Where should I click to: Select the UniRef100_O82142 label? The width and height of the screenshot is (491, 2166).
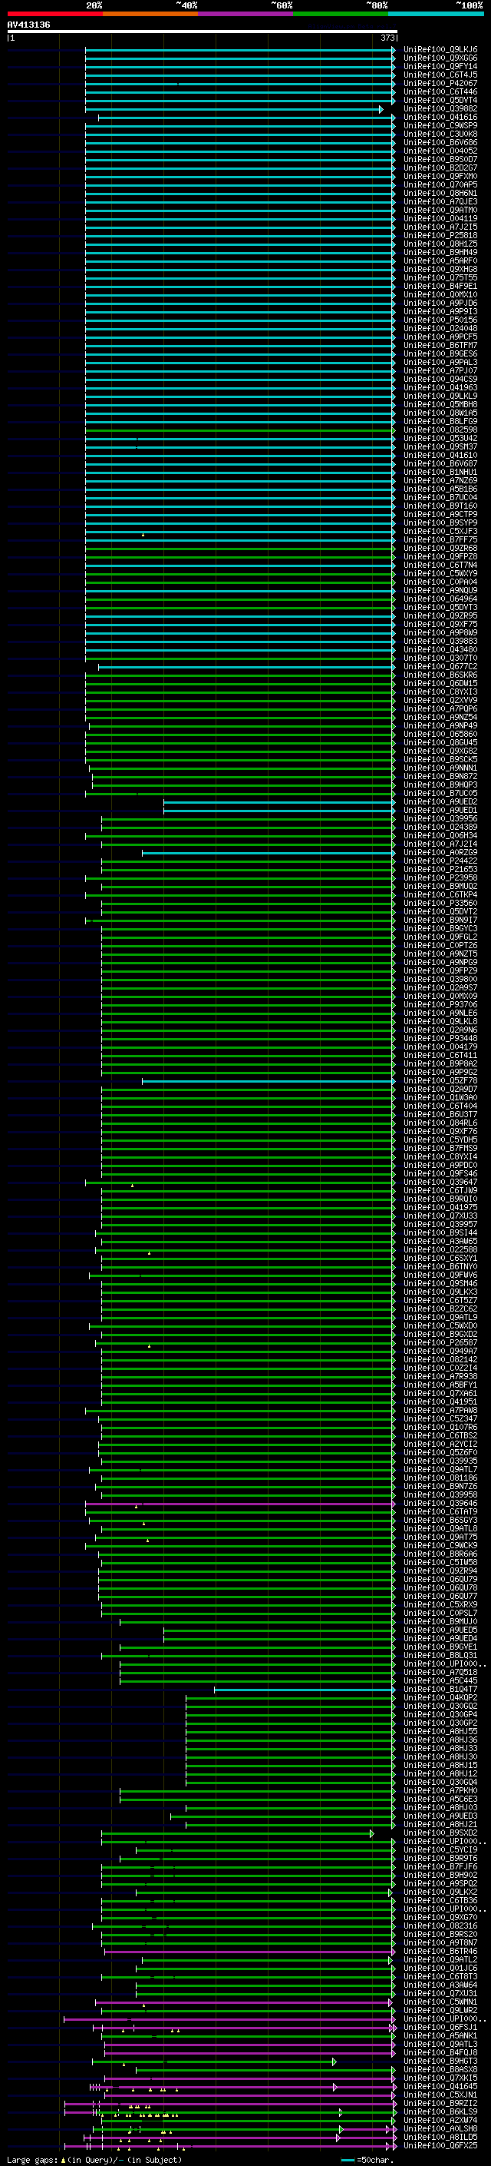click(440, 1360)
